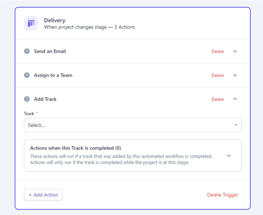
Task: Click warning icon beside Send an Email
Action: [x=27, y=51]
